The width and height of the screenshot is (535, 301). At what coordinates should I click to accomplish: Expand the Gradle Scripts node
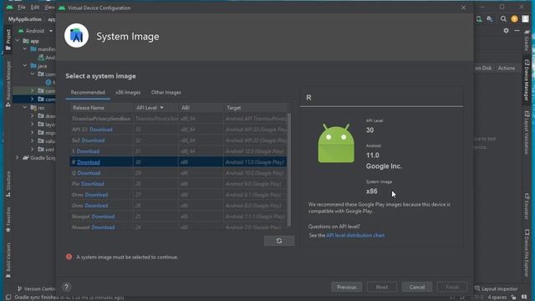18,158
